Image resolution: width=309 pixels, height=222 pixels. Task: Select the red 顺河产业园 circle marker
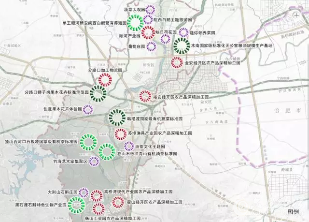[148, 33]
